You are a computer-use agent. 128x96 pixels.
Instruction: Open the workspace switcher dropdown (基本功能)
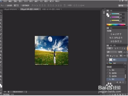click(x=123, y=6)
